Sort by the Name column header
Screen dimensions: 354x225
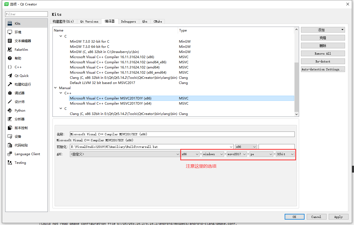pos(115,30)
